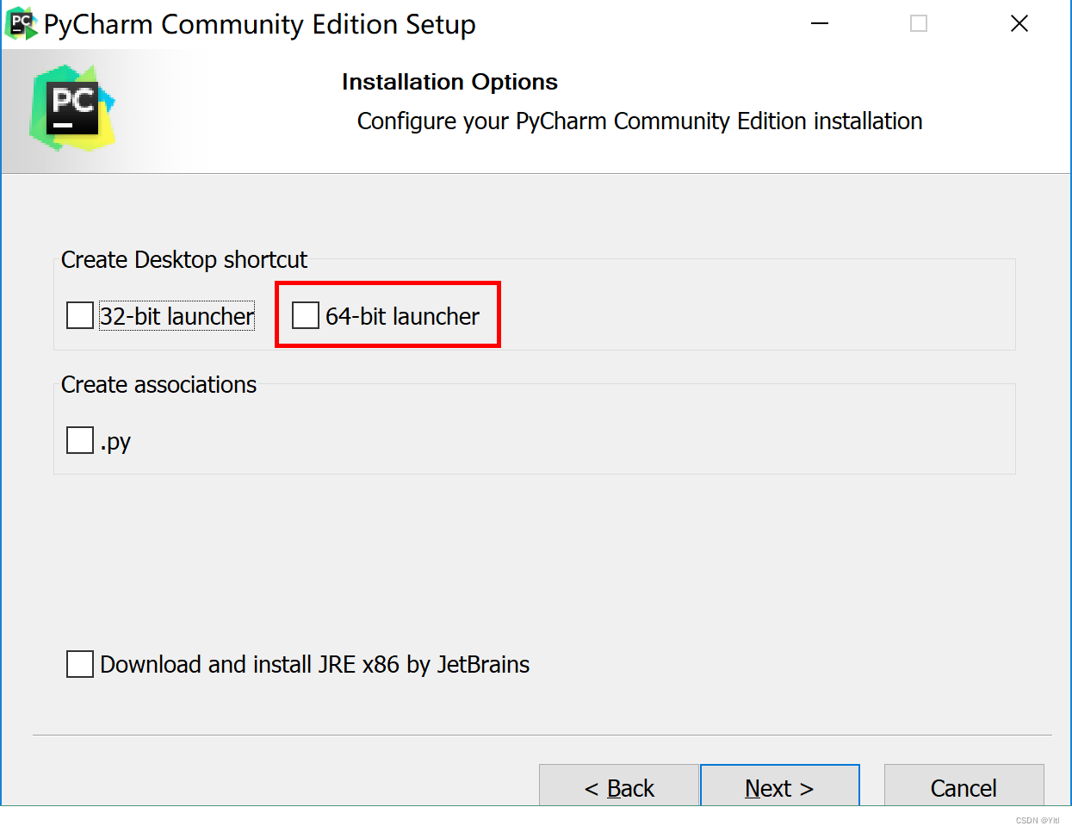Click the PyCharm logo in the title bar
The height and width of the screenshot is (832, 1072).
coord(20,23)
